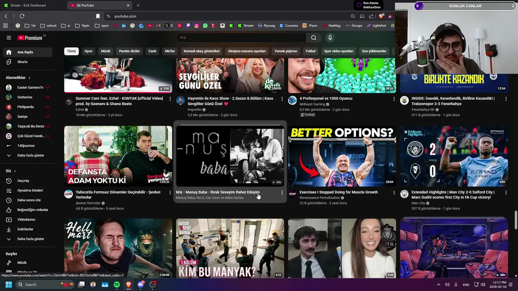Viewport: 518px width, 291px height.
Task: Open Man City Extended Highlights video title
Action: [x=453, y=195]
